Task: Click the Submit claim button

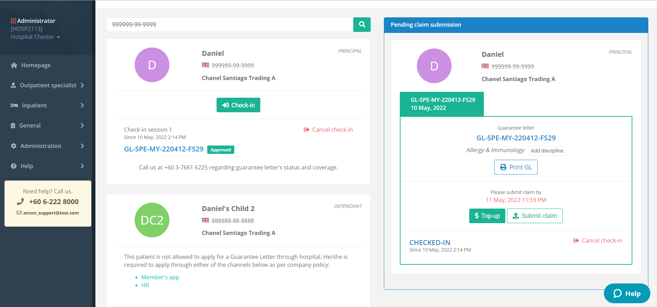Action: click(534, 216)
